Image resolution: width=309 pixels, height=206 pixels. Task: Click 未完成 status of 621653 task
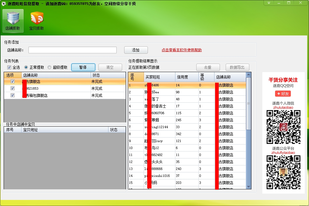tap(97, 88)
